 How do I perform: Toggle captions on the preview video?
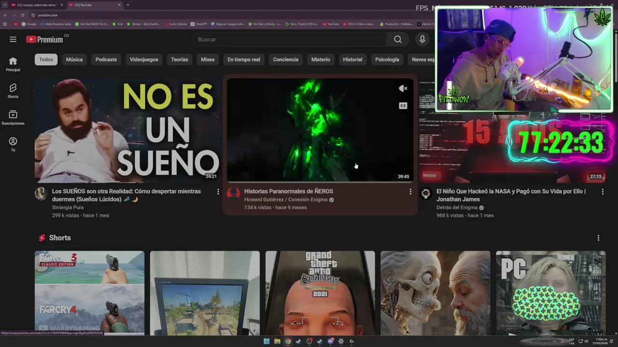(x=403, y=106)
